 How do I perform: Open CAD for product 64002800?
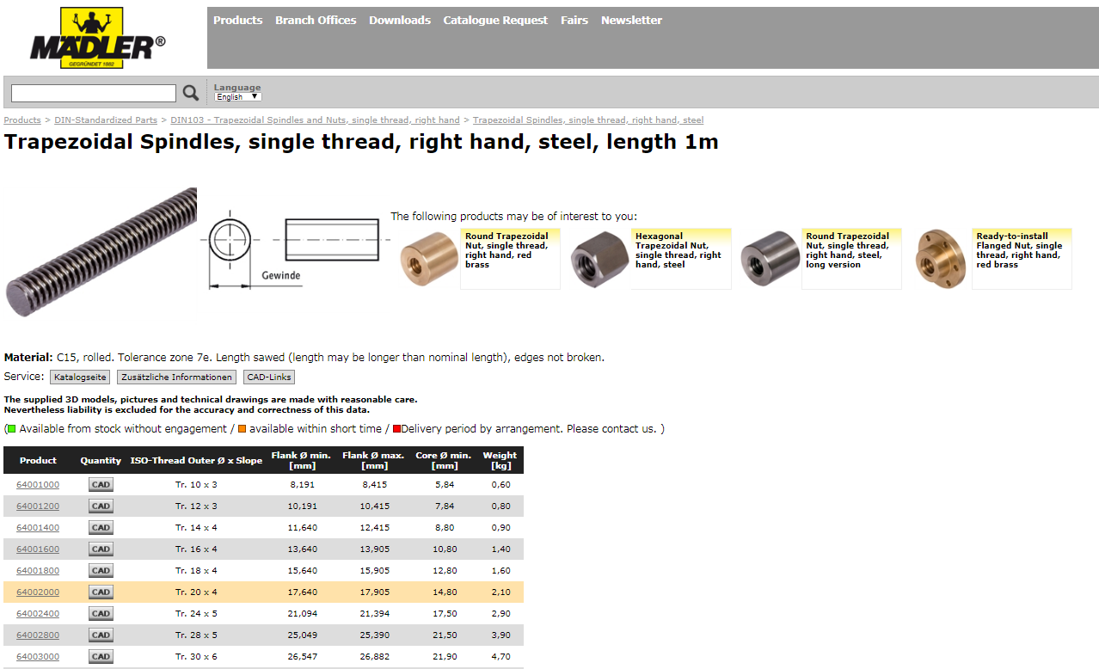101,635
